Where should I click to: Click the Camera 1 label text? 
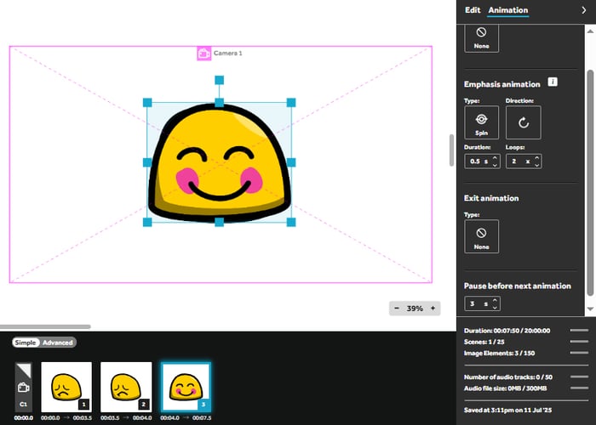pyautogui.click(x=227, y=53)
